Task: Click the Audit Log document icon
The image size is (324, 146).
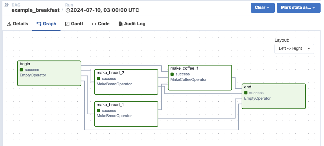Action: (120, 24)
